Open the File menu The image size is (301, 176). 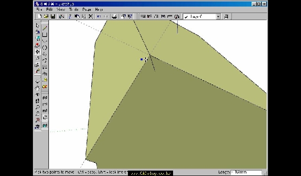(39, 9)
